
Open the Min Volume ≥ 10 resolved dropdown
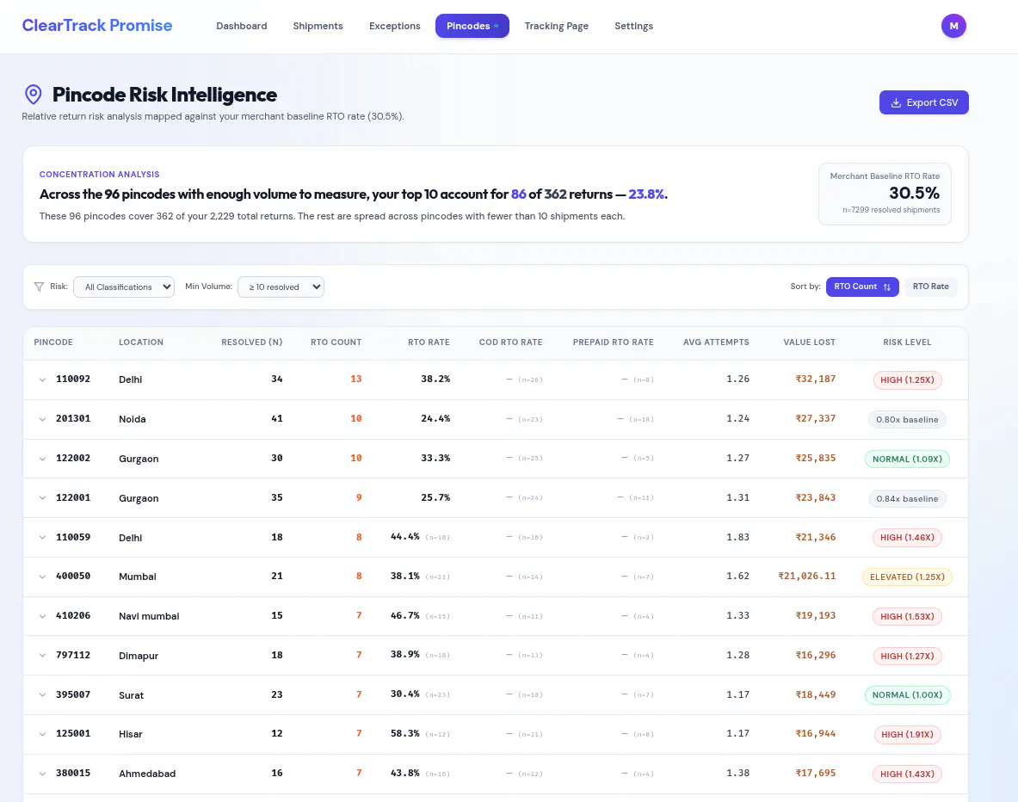click(281, 287)
